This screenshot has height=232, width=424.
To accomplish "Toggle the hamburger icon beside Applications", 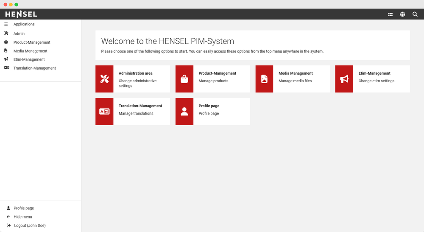I will coord(6,24).
